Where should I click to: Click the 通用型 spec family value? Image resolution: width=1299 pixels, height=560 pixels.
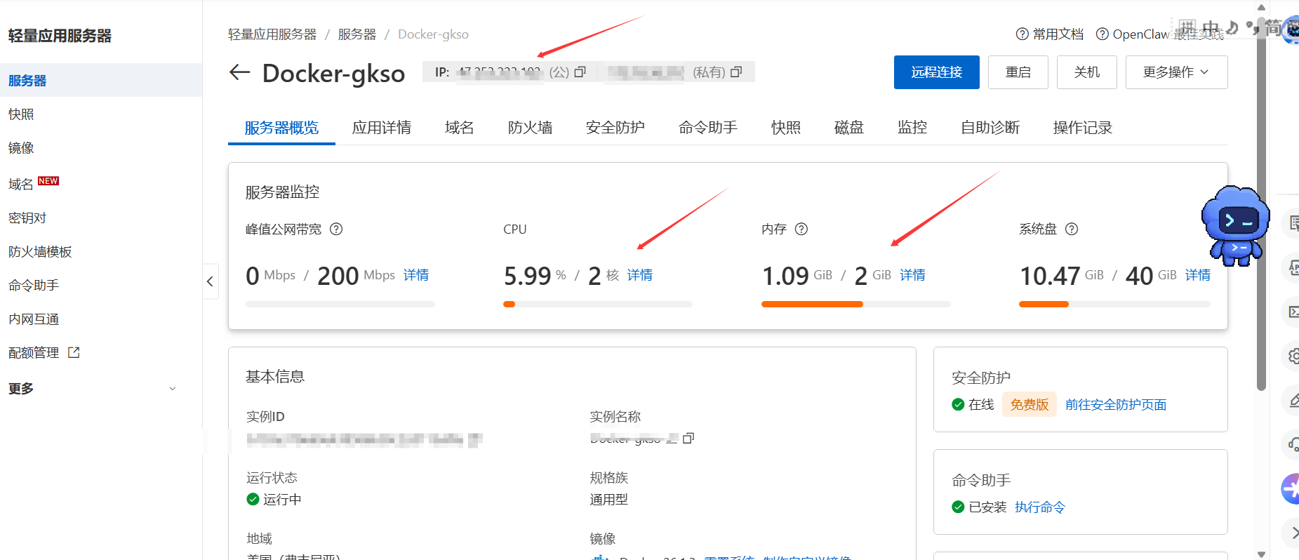[609, 500]
